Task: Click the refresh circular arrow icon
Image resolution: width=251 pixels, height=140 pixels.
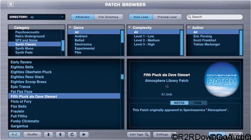Action: click(72, 134)
